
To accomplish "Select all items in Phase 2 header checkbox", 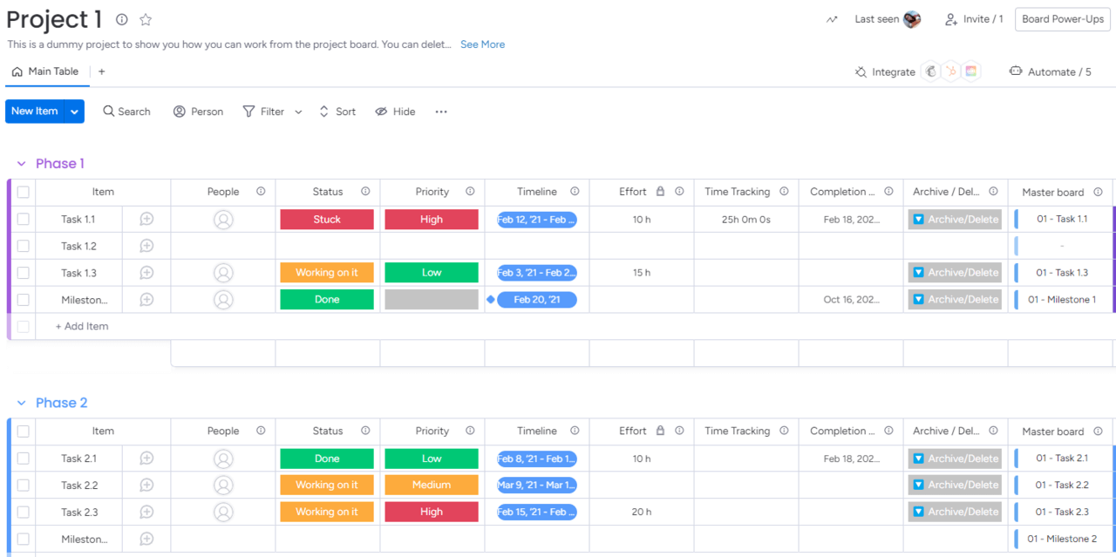I will pyautogui.click(x=24, y=431).
